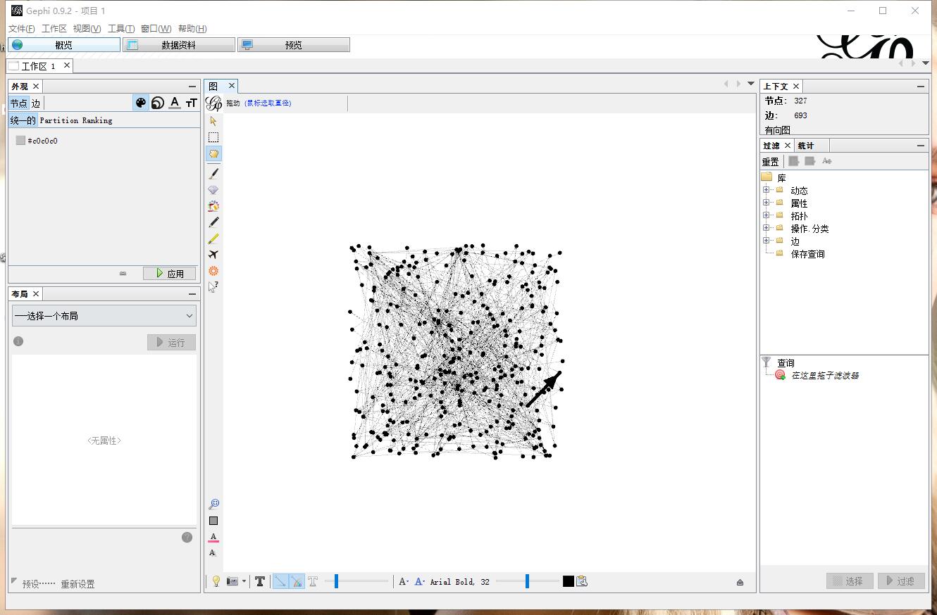
Task: Center the view on the graph with the magnifier
Action: click(213, 505)
